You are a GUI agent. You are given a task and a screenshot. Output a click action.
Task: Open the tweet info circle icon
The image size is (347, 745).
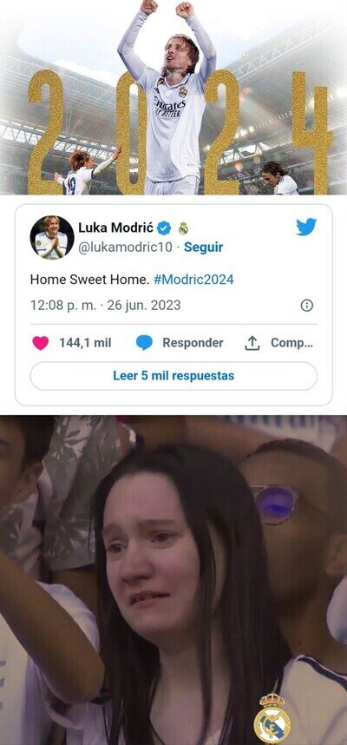(x=307, y=306)
